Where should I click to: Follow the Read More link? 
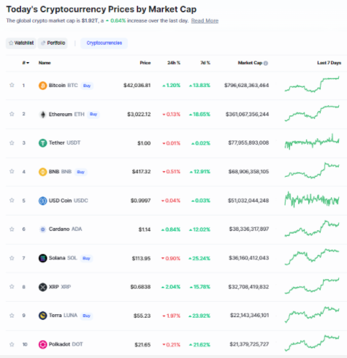tap(205, 20)
